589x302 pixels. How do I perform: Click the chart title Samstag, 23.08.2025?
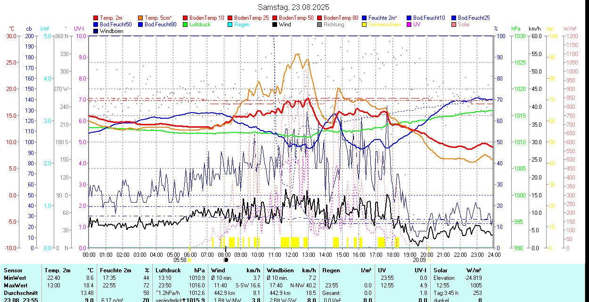click(294, 7)
